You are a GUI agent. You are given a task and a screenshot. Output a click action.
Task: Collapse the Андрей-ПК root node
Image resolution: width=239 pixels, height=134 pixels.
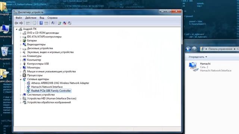pyautogui.click(x=16, y=29)
